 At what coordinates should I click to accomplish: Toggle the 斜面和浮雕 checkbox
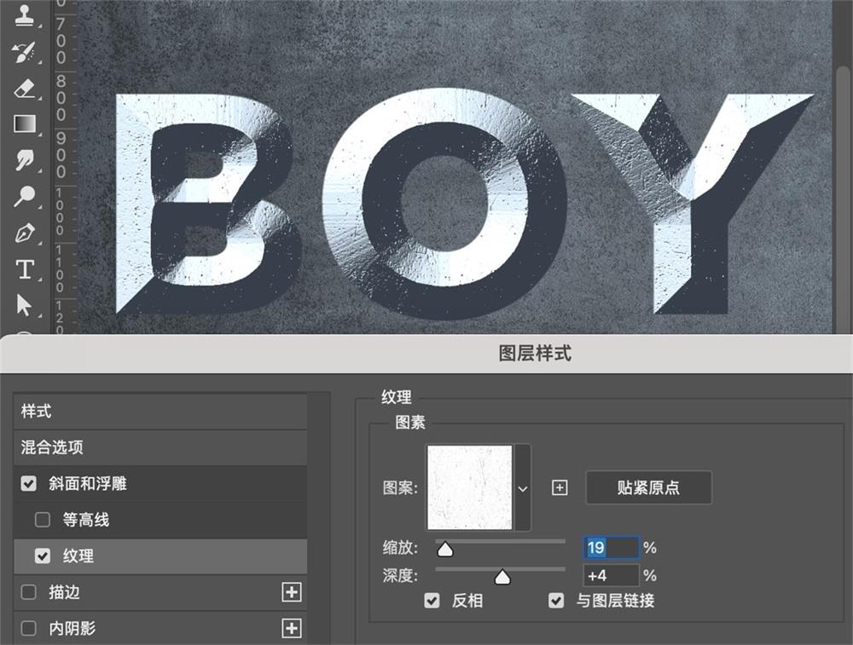(28, 484)
